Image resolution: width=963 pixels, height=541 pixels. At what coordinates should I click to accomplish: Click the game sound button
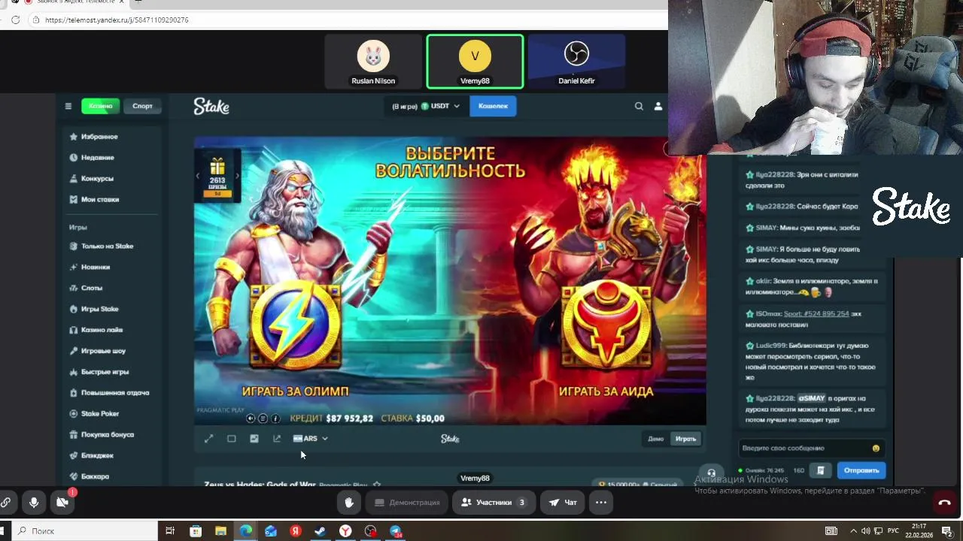pos(251,419)
